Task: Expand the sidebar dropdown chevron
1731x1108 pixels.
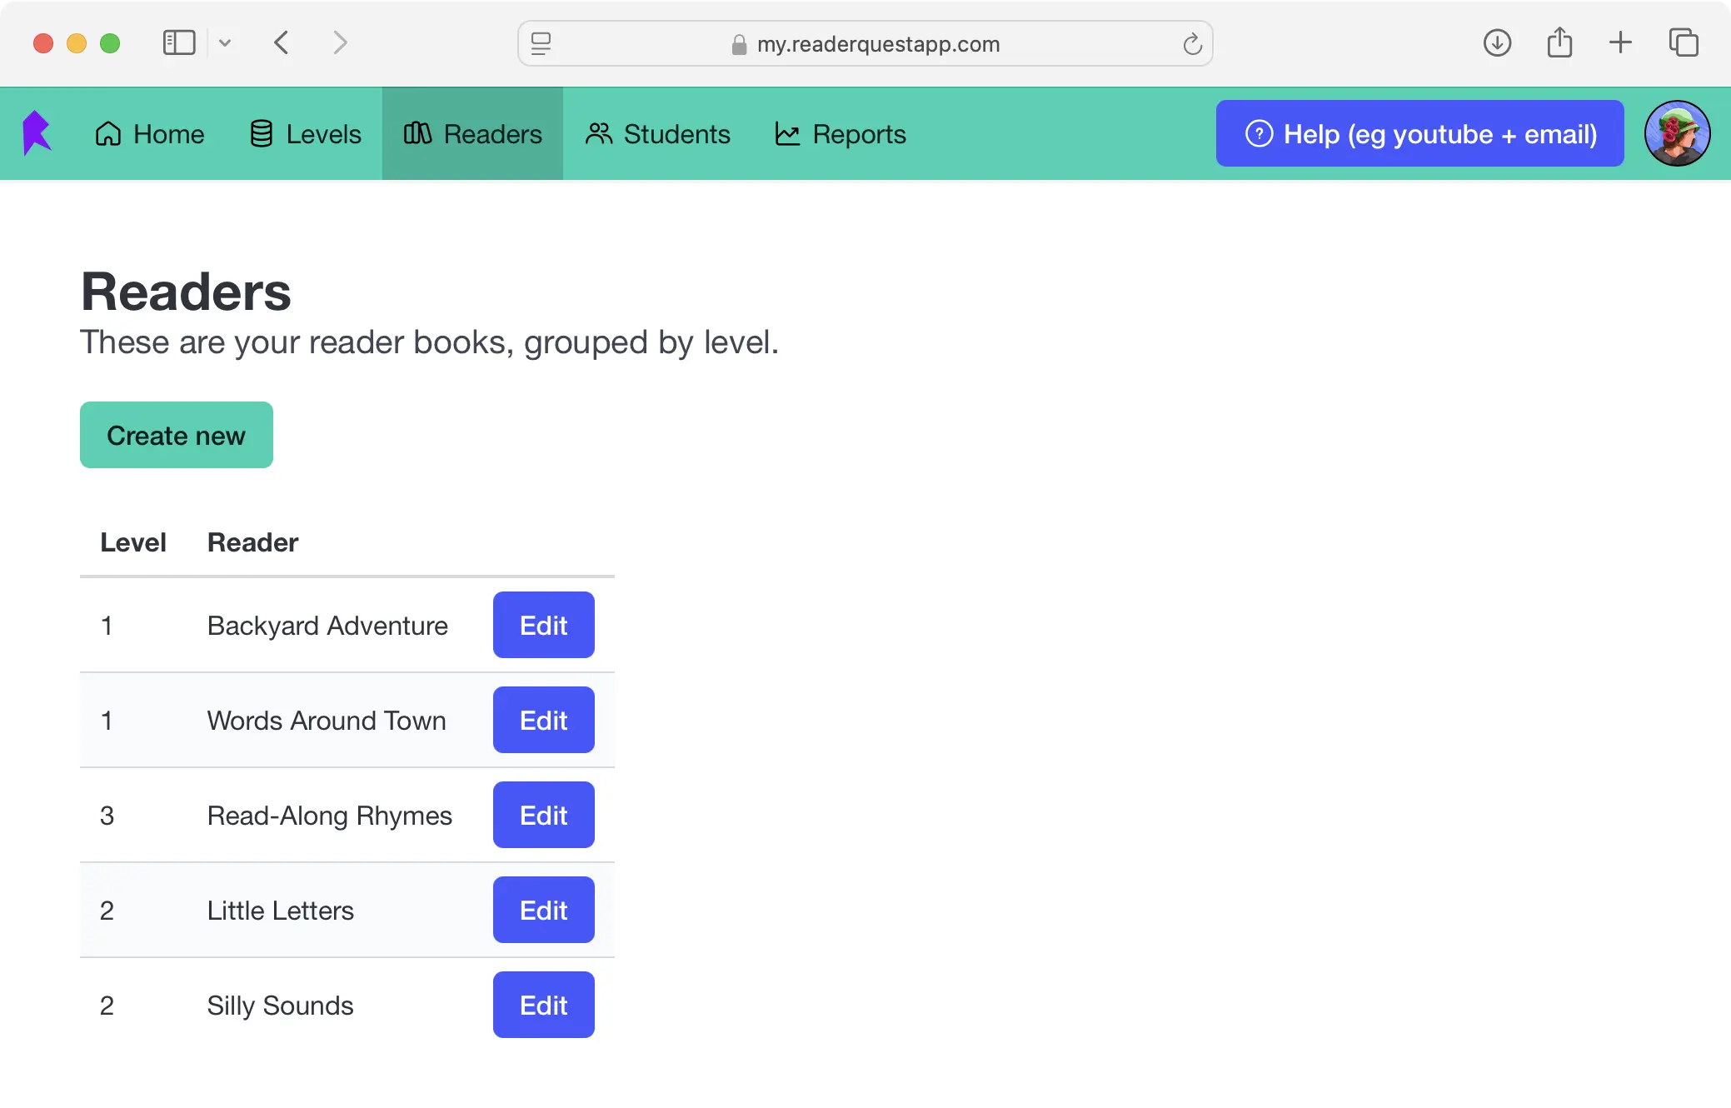Action: 225,42
